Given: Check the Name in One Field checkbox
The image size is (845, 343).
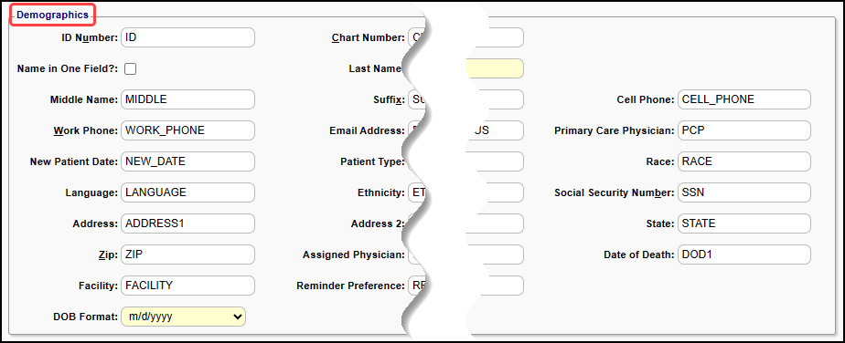Looking at the screenshot, I should (130, 68).
